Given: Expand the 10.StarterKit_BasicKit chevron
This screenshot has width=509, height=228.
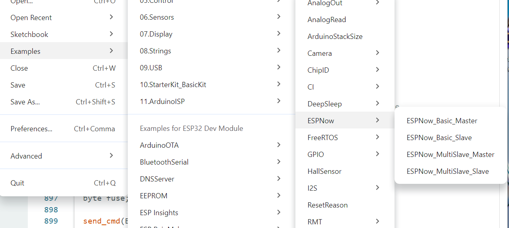Looking at the screenshot, I should [279, 84].
